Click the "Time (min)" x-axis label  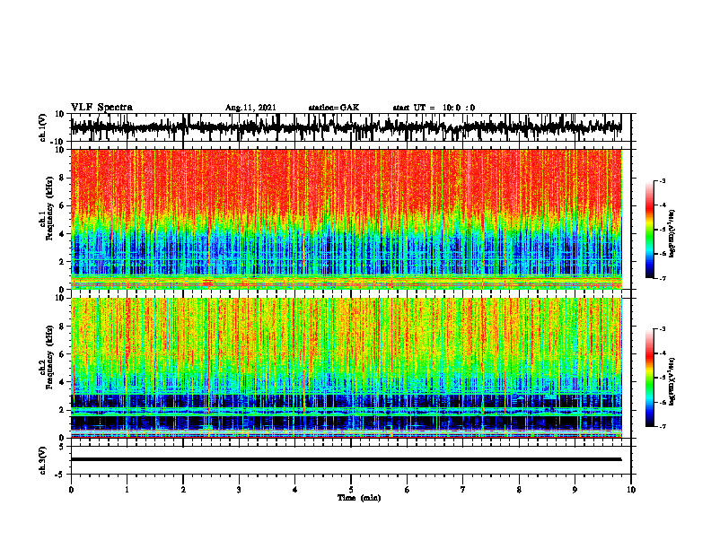pyautogui.click(x=359, y=498)
